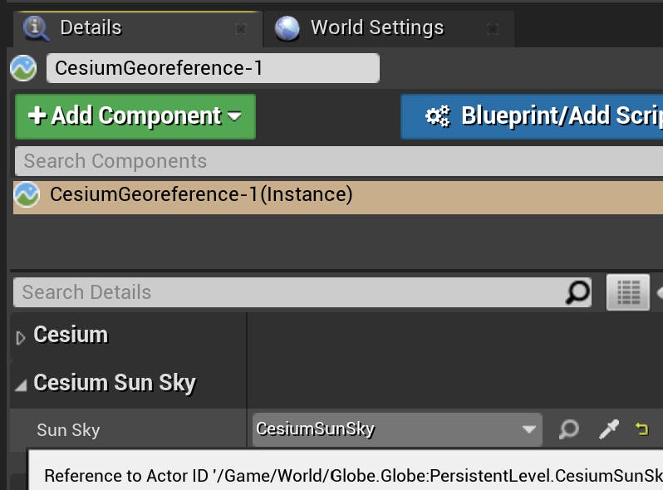Viewport: 663px width, 490px height.
Task: Open the Add Component menu
Action: tap(135, 116)
